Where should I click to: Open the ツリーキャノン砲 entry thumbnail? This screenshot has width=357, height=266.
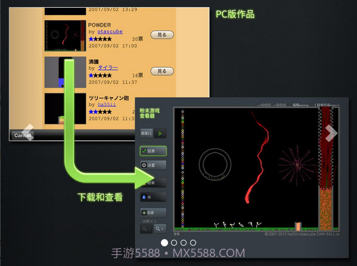tap(65, 109)
